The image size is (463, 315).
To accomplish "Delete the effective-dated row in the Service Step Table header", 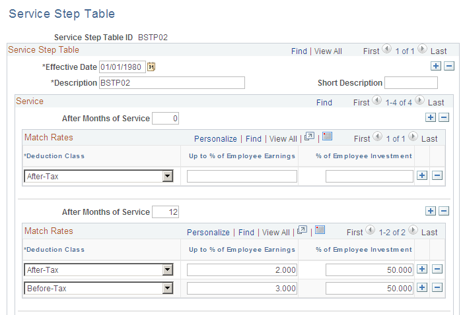I will (449, 67).
